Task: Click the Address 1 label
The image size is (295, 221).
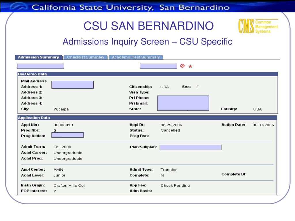Action: tap(32, 87)
